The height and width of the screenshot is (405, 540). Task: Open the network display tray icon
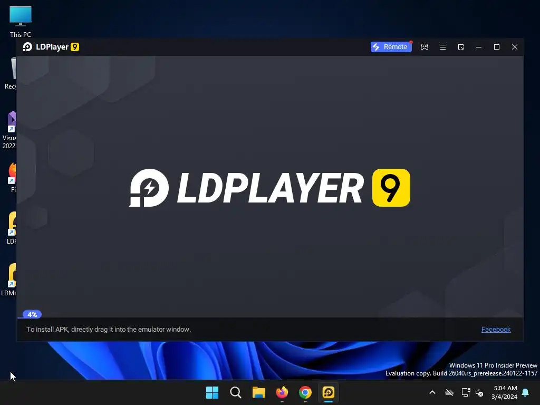[x=466, y=392]
